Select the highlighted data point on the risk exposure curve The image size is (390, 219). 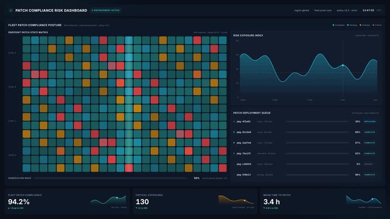click(x=343, y=65)
